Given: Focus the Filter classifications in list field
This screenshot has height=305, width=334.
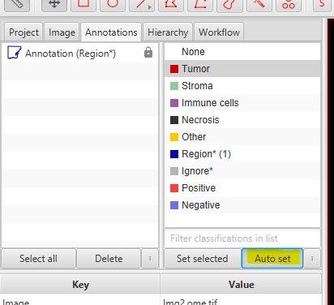Looking at the screenshot, I should click(x=242, y=238).
